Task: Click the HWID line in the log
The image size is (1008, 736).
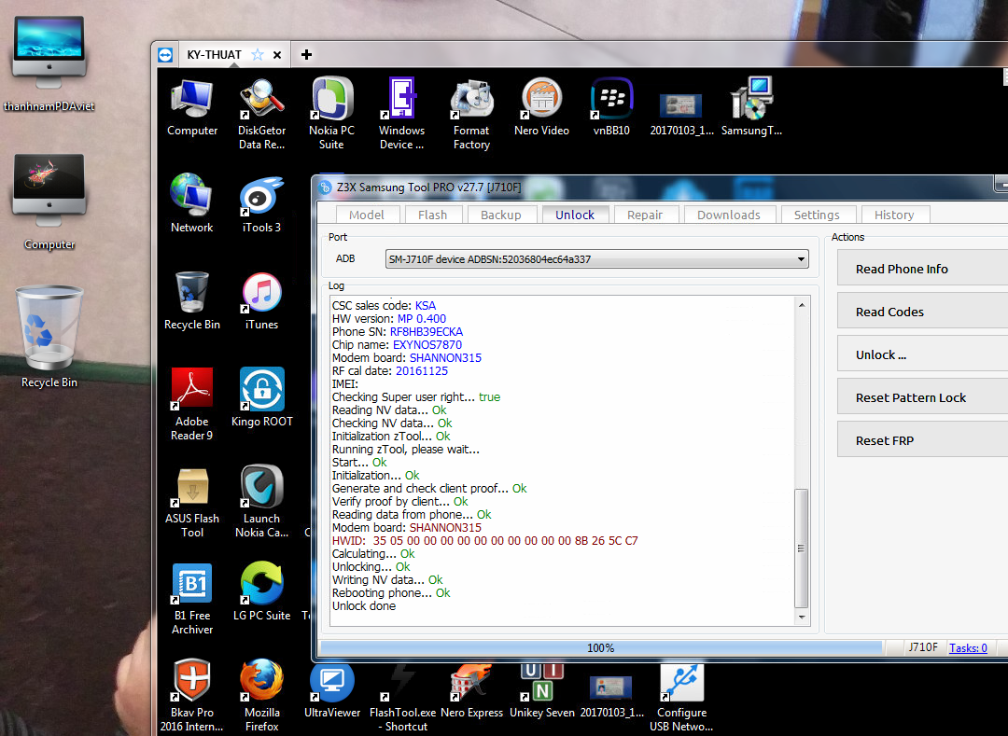Action: pyautogui.click(x=484, y=541)
